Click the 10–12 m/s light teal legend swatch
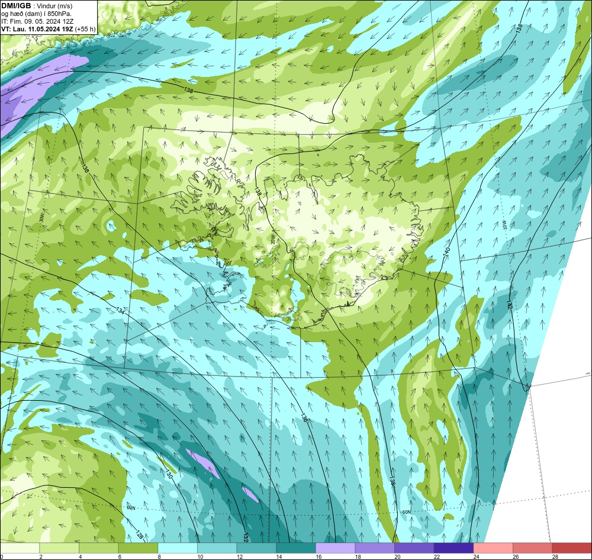The image size is (592, 560). [217, 548]
